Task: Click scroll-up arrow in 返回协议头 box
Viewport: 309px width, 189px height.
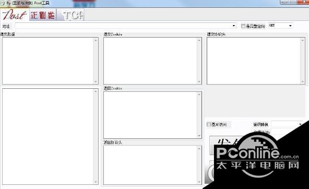Action: [x=199, y=148]
